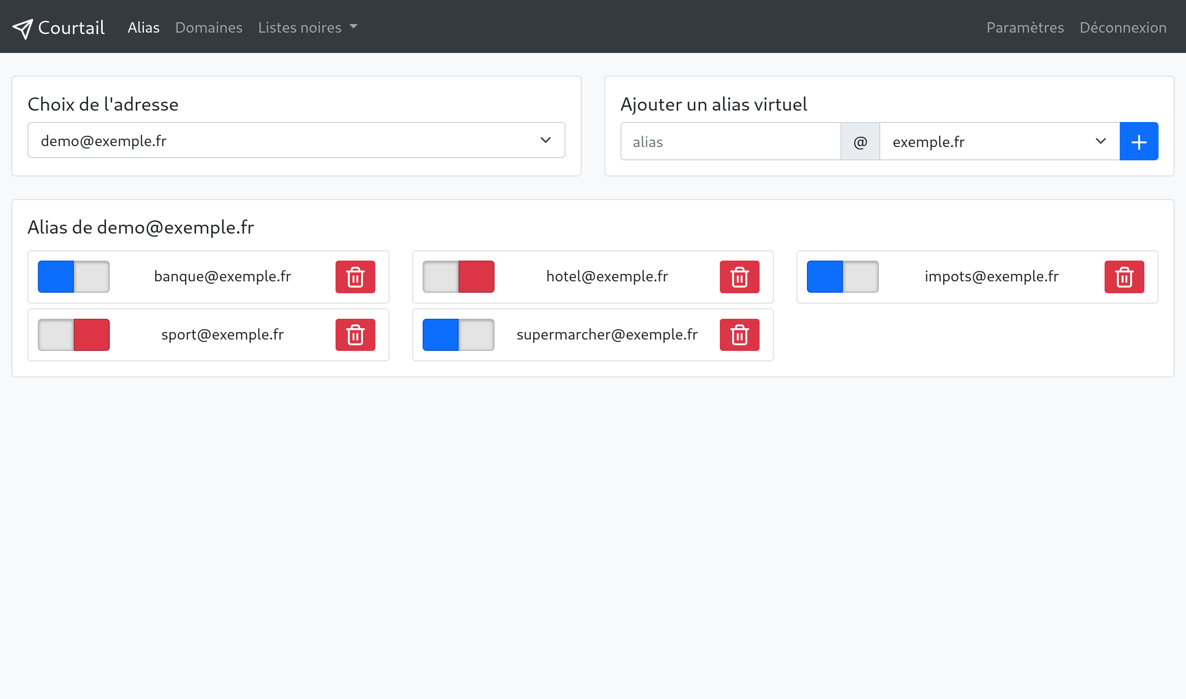
Task: Click Déconnexion to log out
Action: point(1123,27)
